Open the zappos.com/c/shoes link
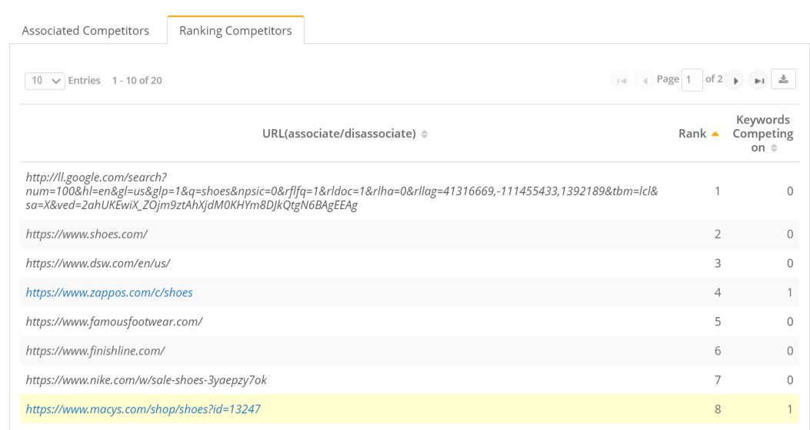 click(109, 293)
